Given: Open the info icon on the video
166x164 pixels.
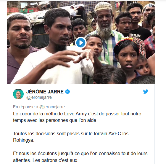Looking at the screenshot, I should (x=150, y=5).
